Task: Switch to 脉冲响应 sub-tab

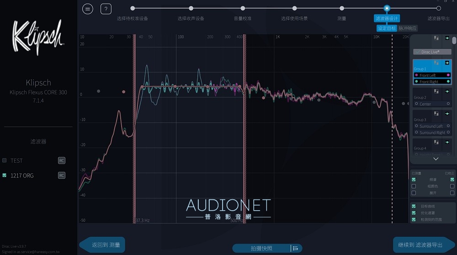Action: 408,28
